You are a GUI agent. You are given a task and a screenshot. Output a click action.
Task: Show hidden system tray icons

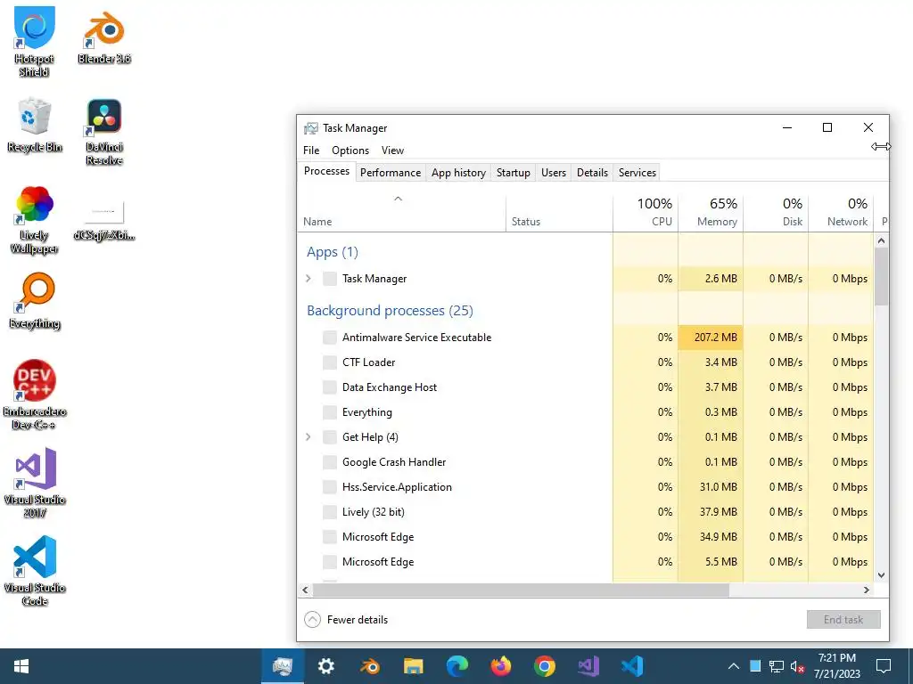(x=734, y=666)
